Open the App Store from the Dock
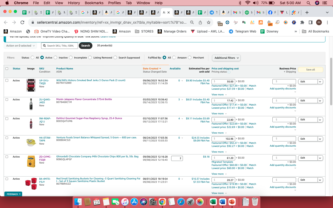This screenshot has width=333, height=208. coord(134,202)
